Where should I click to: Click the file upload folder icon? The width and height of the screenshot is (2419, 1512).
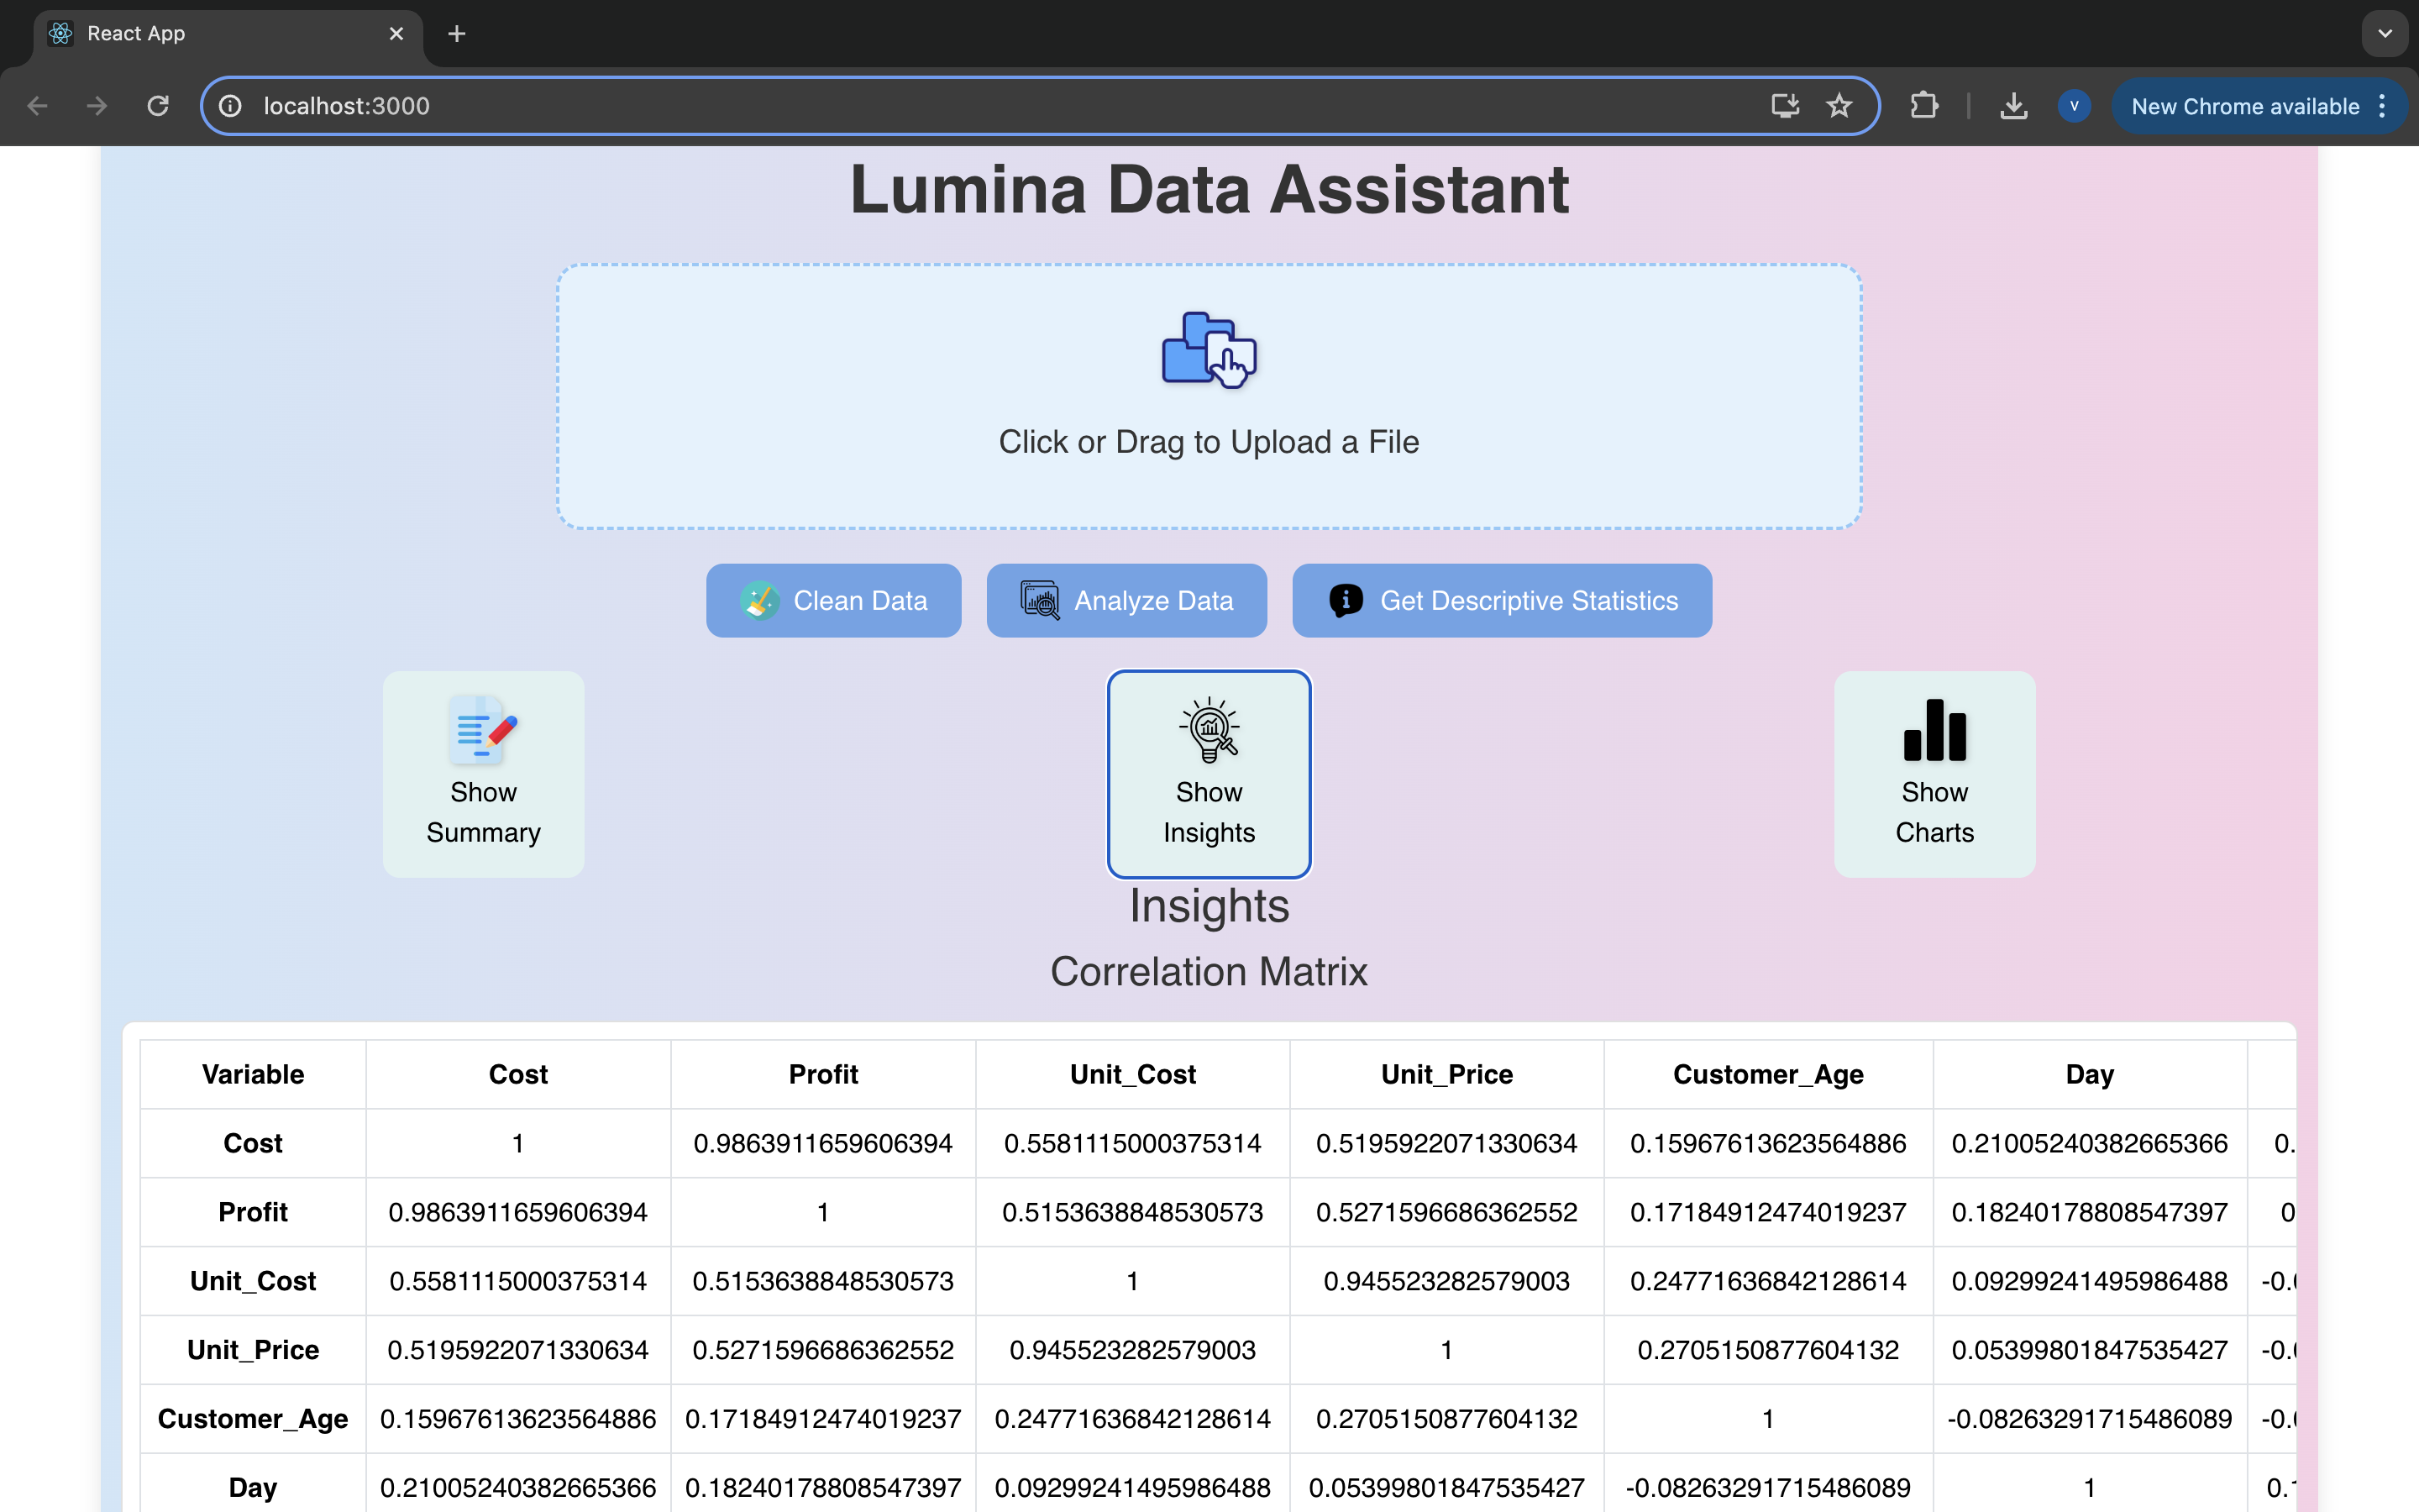[x=1208, y=349]
